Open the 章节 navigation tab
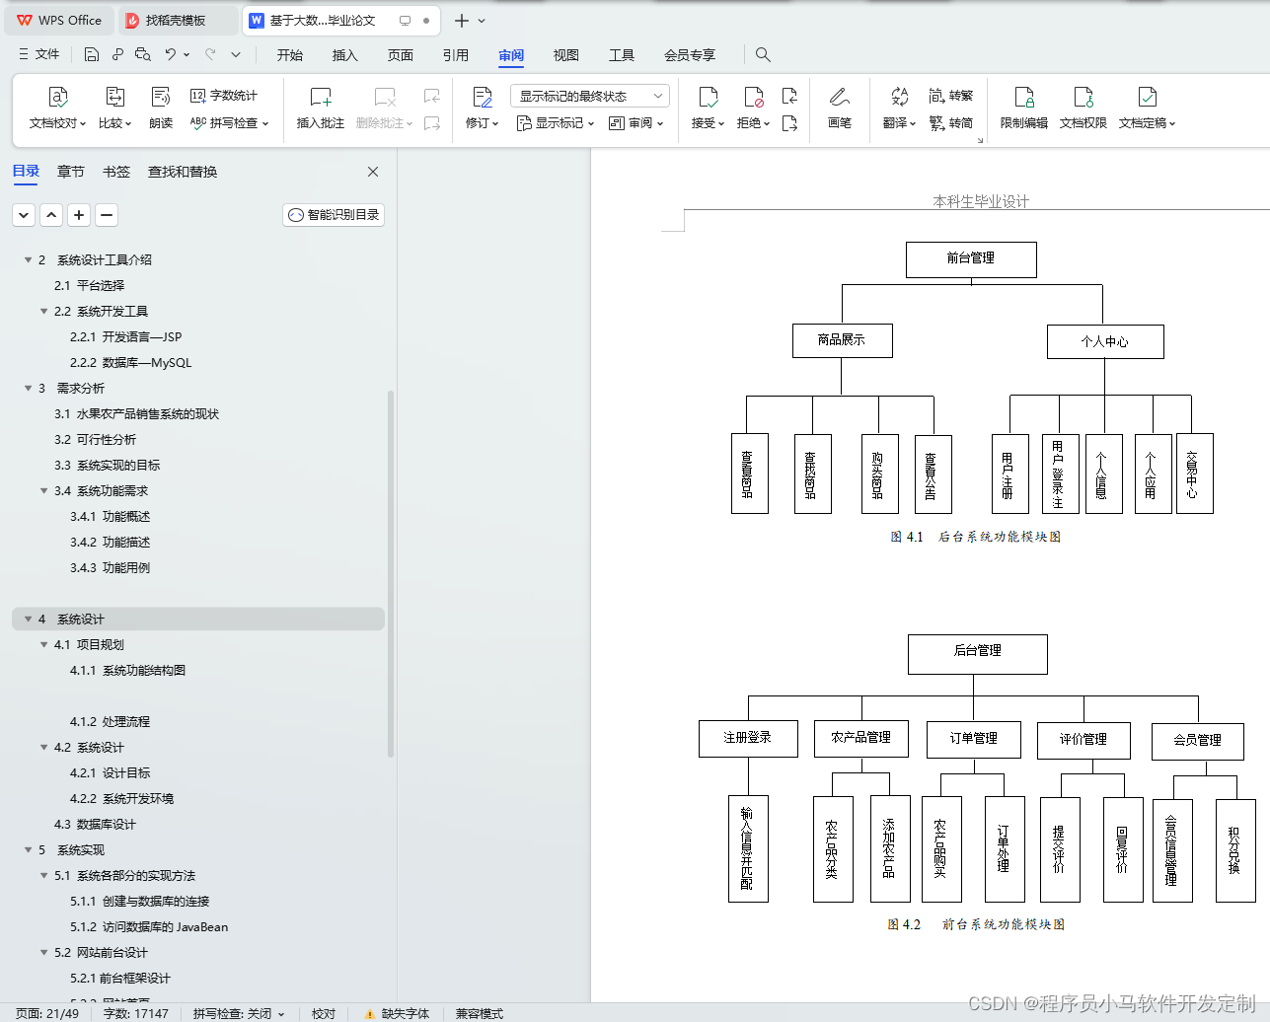 [71, 172]
